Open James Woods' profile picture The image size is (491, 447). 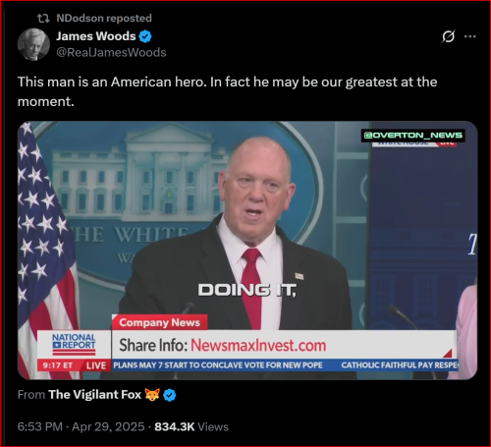[x=33, y=44]
